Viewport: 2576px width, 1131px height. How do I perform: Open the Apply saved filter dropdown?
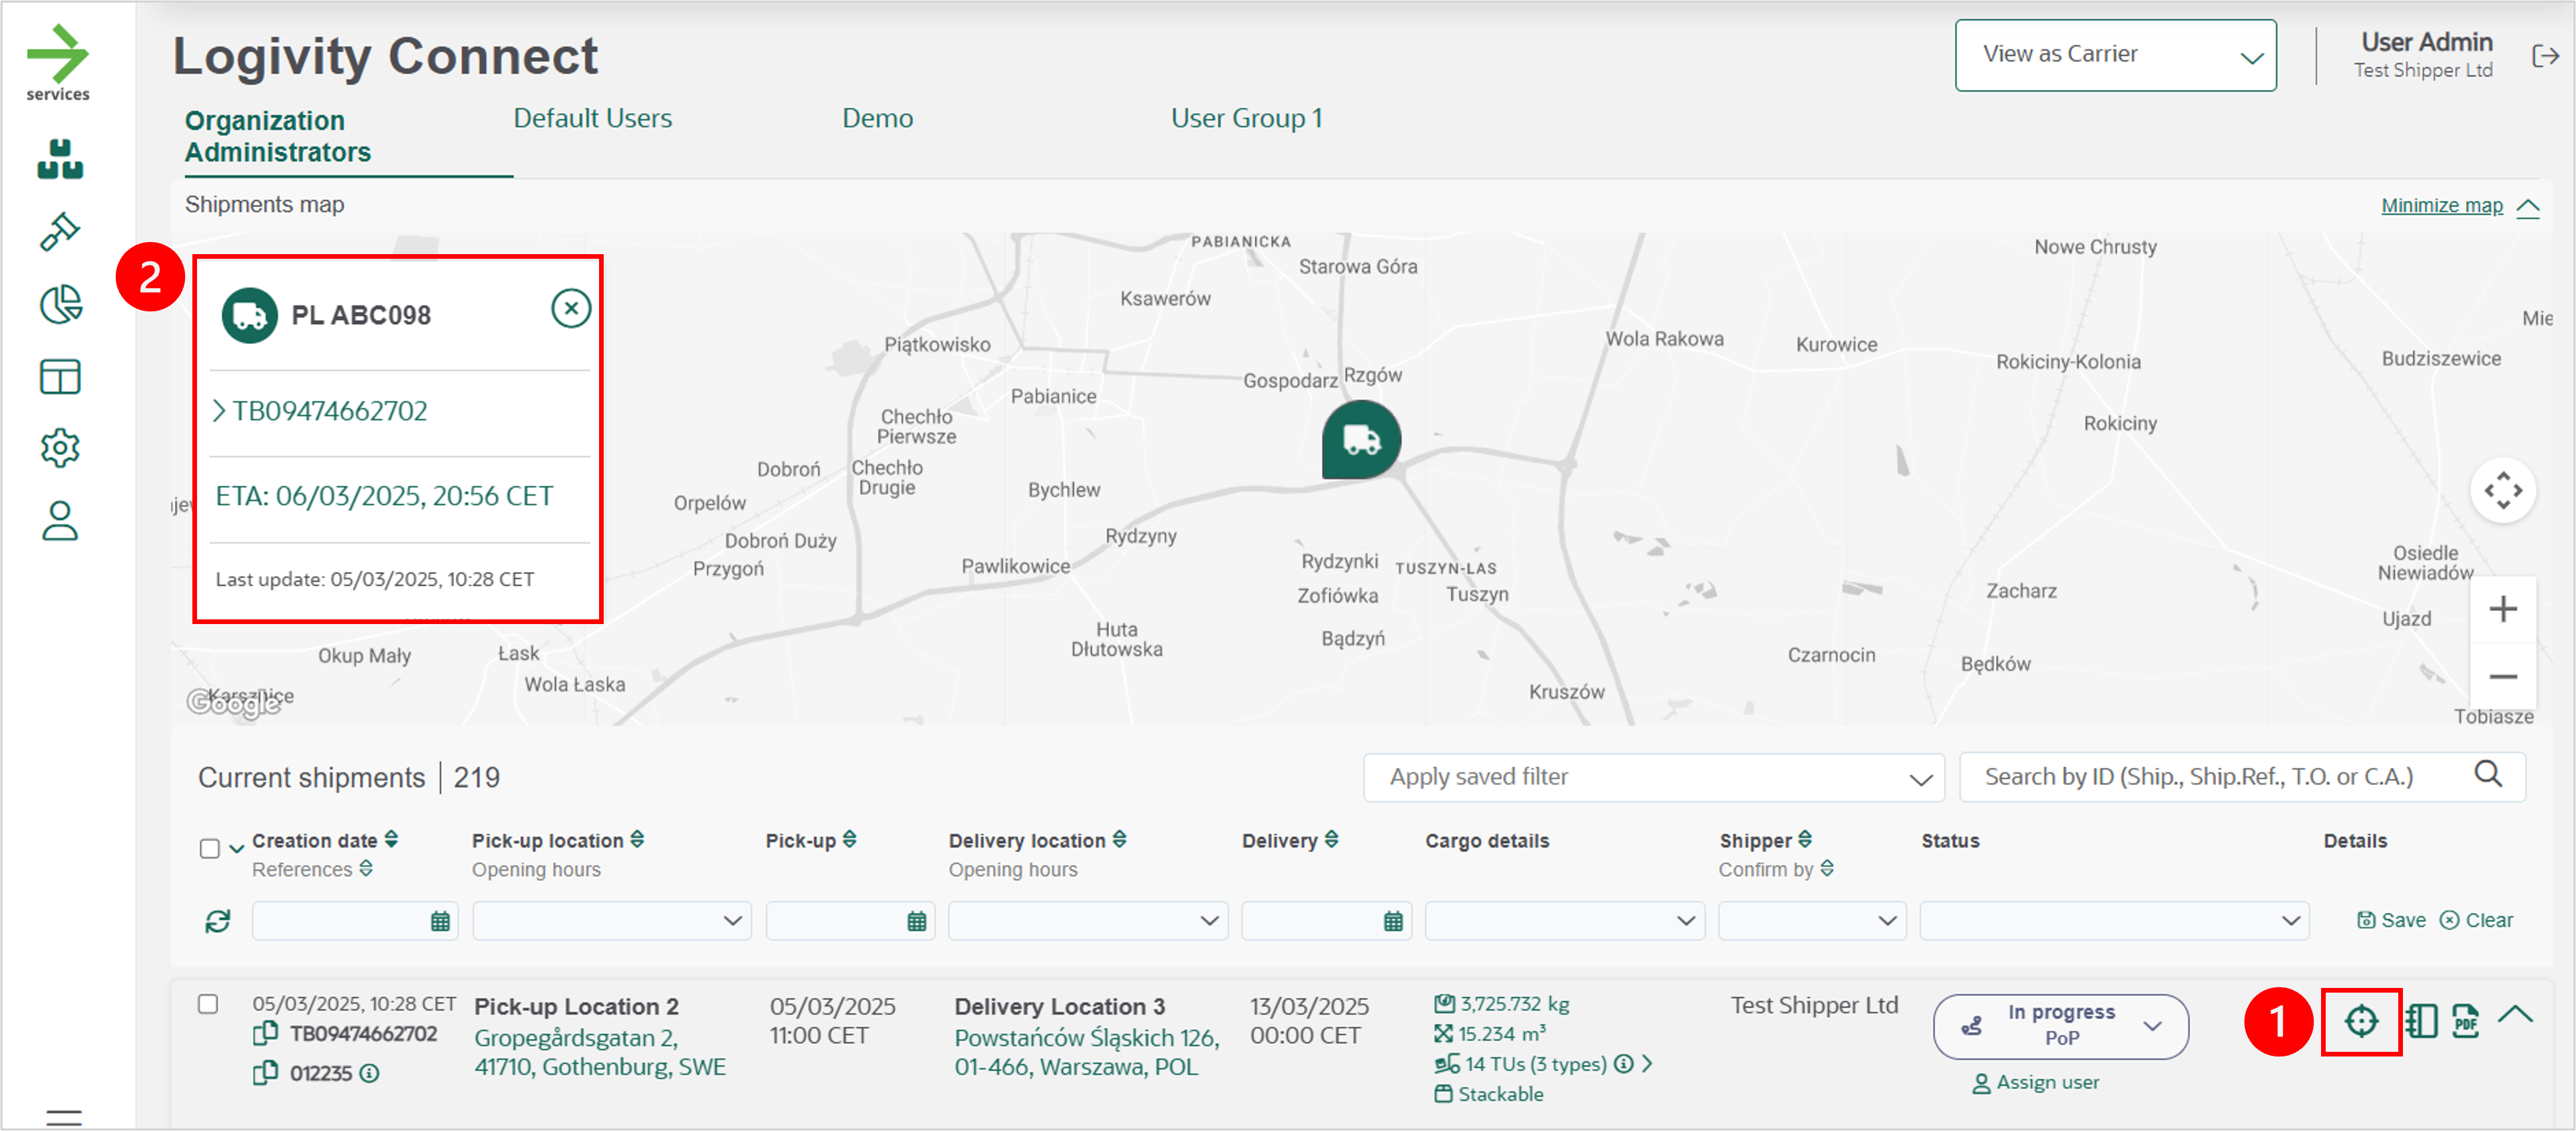(1654, 777)
